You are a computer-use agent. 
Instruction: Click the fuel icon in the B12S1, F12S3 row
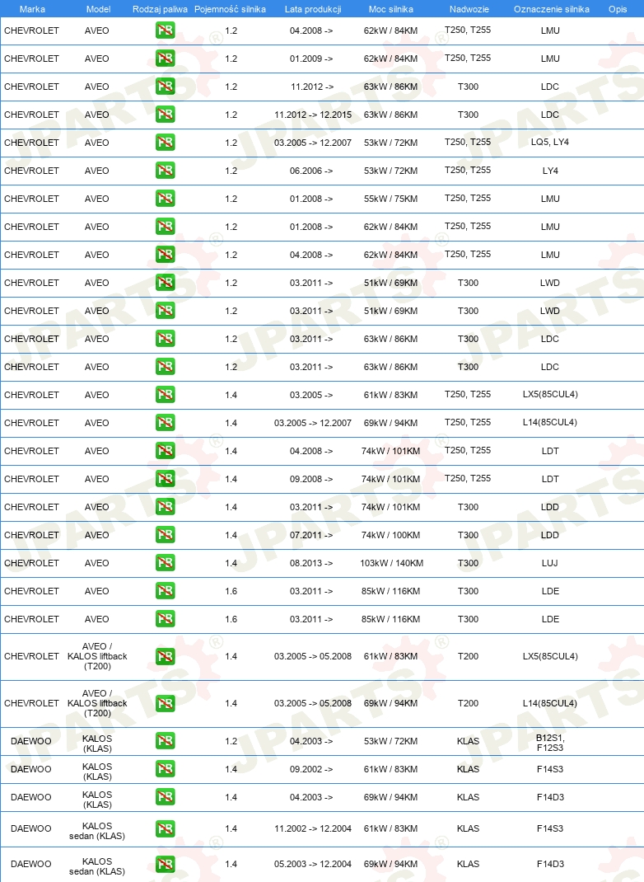pyautogui.click(x=166, y=741)
